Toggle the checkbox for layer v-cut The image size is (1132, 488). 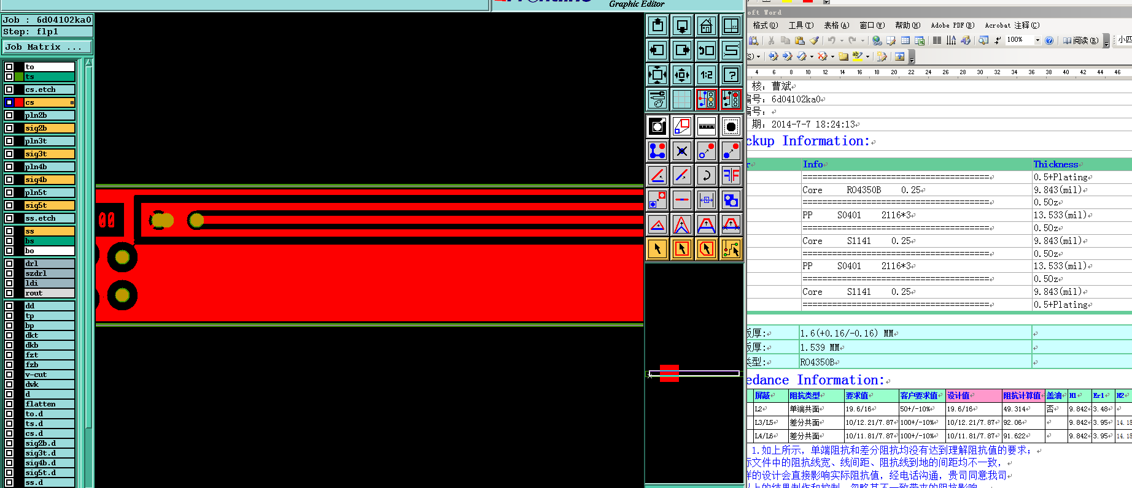[x=9, y=375]
